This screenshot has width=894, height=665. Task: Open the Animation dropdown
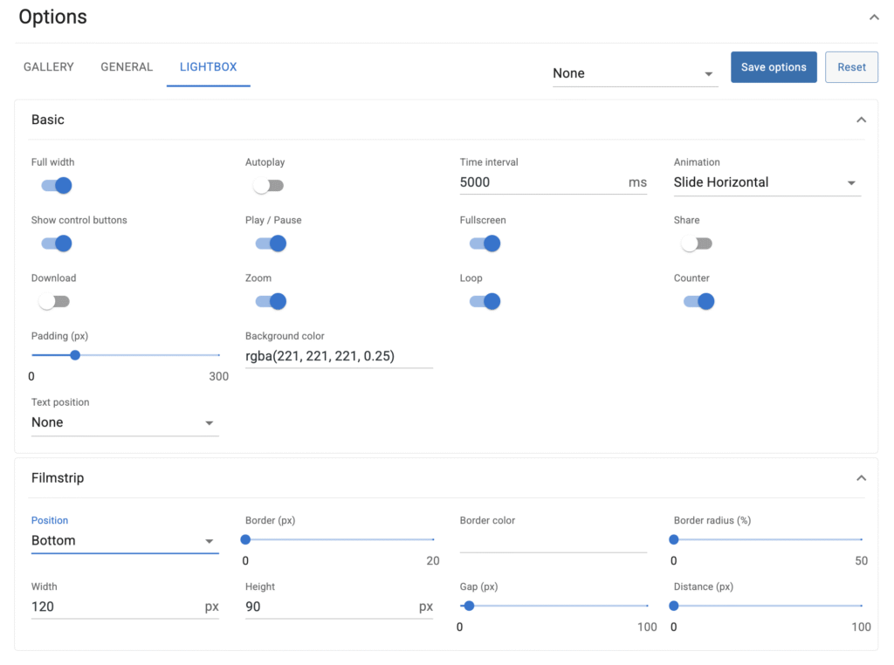[766, 183]
